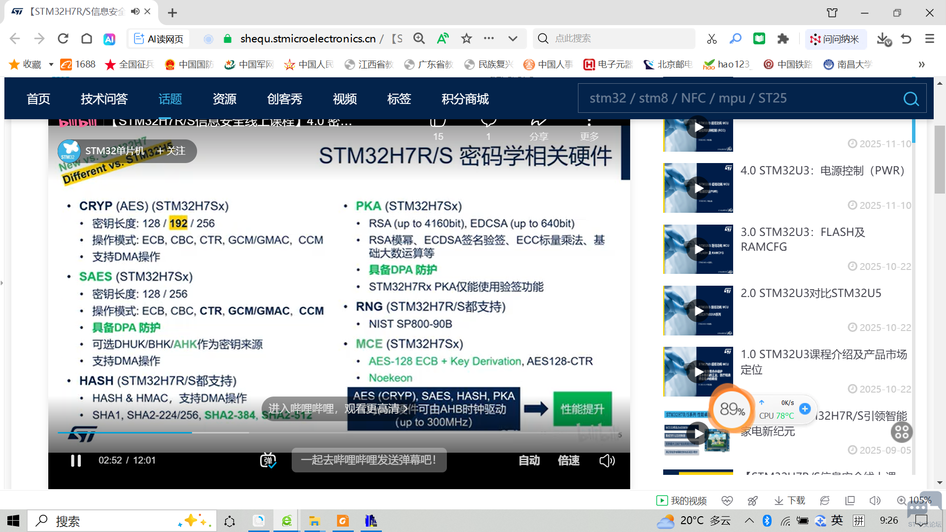Expand the favorites 收藏 dropdown arrow

(x=51, y=65)
